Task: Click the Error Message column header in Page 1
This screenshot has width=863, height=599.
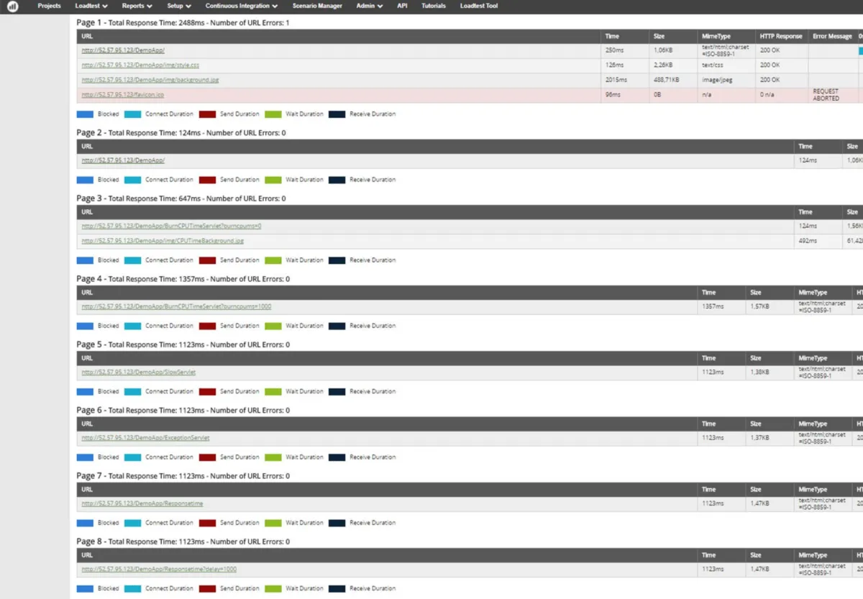Action: click(832, 36)
